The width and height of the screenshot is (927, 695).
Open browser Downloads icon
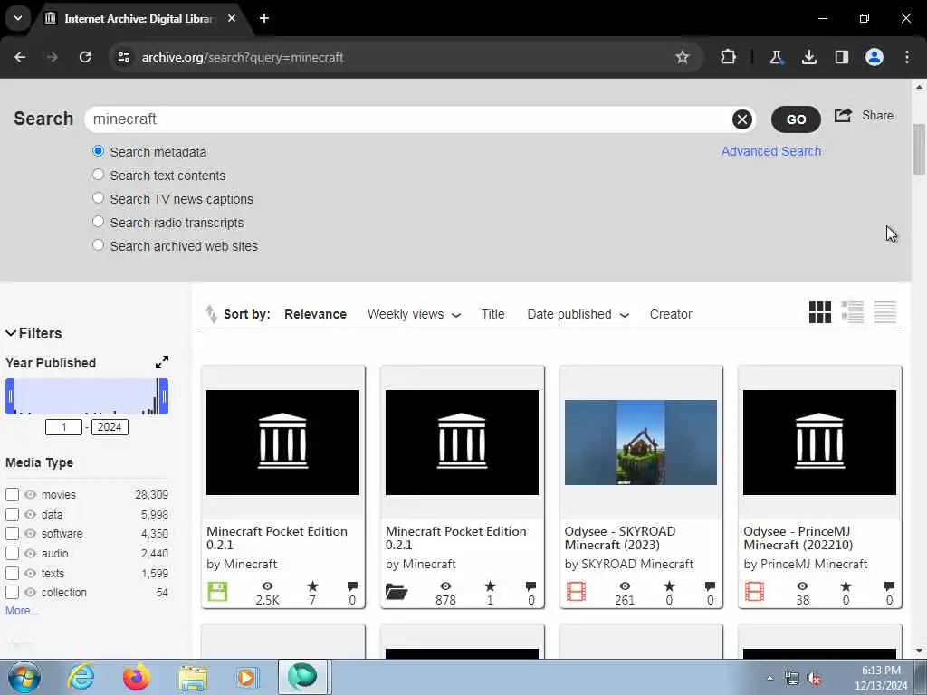(808, 57)
